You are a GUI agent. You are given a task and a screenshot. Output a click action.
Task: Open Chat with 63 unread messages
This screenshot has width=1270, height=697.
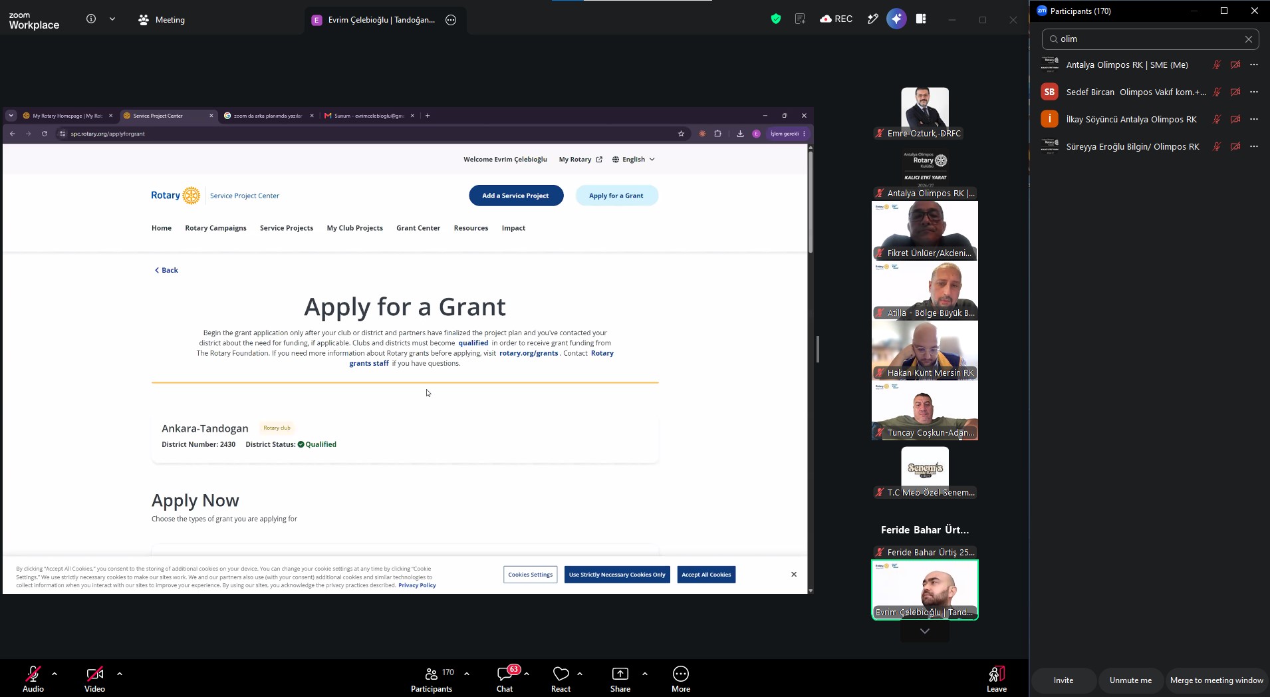click(505, 679)
